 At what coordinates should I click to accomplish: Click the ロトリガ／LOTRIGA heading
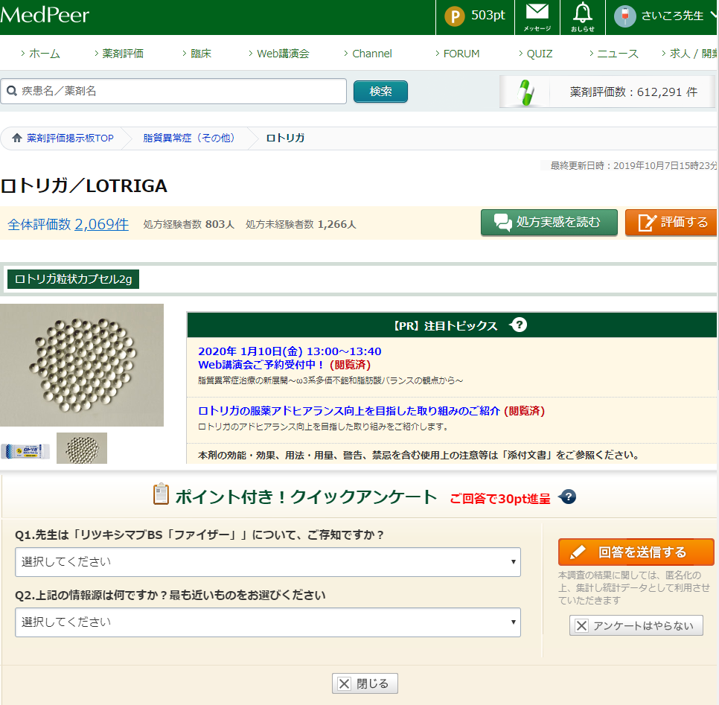coord(84,186)
